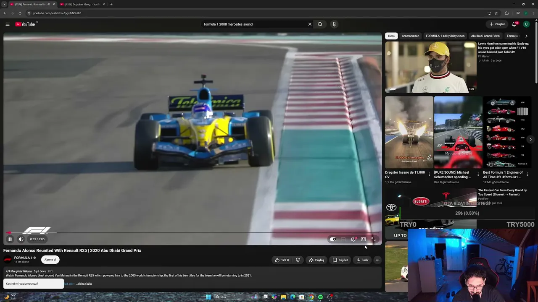
Task: Switch to the Doğukan Manço browser tab
Action: [x=82, y=4]
